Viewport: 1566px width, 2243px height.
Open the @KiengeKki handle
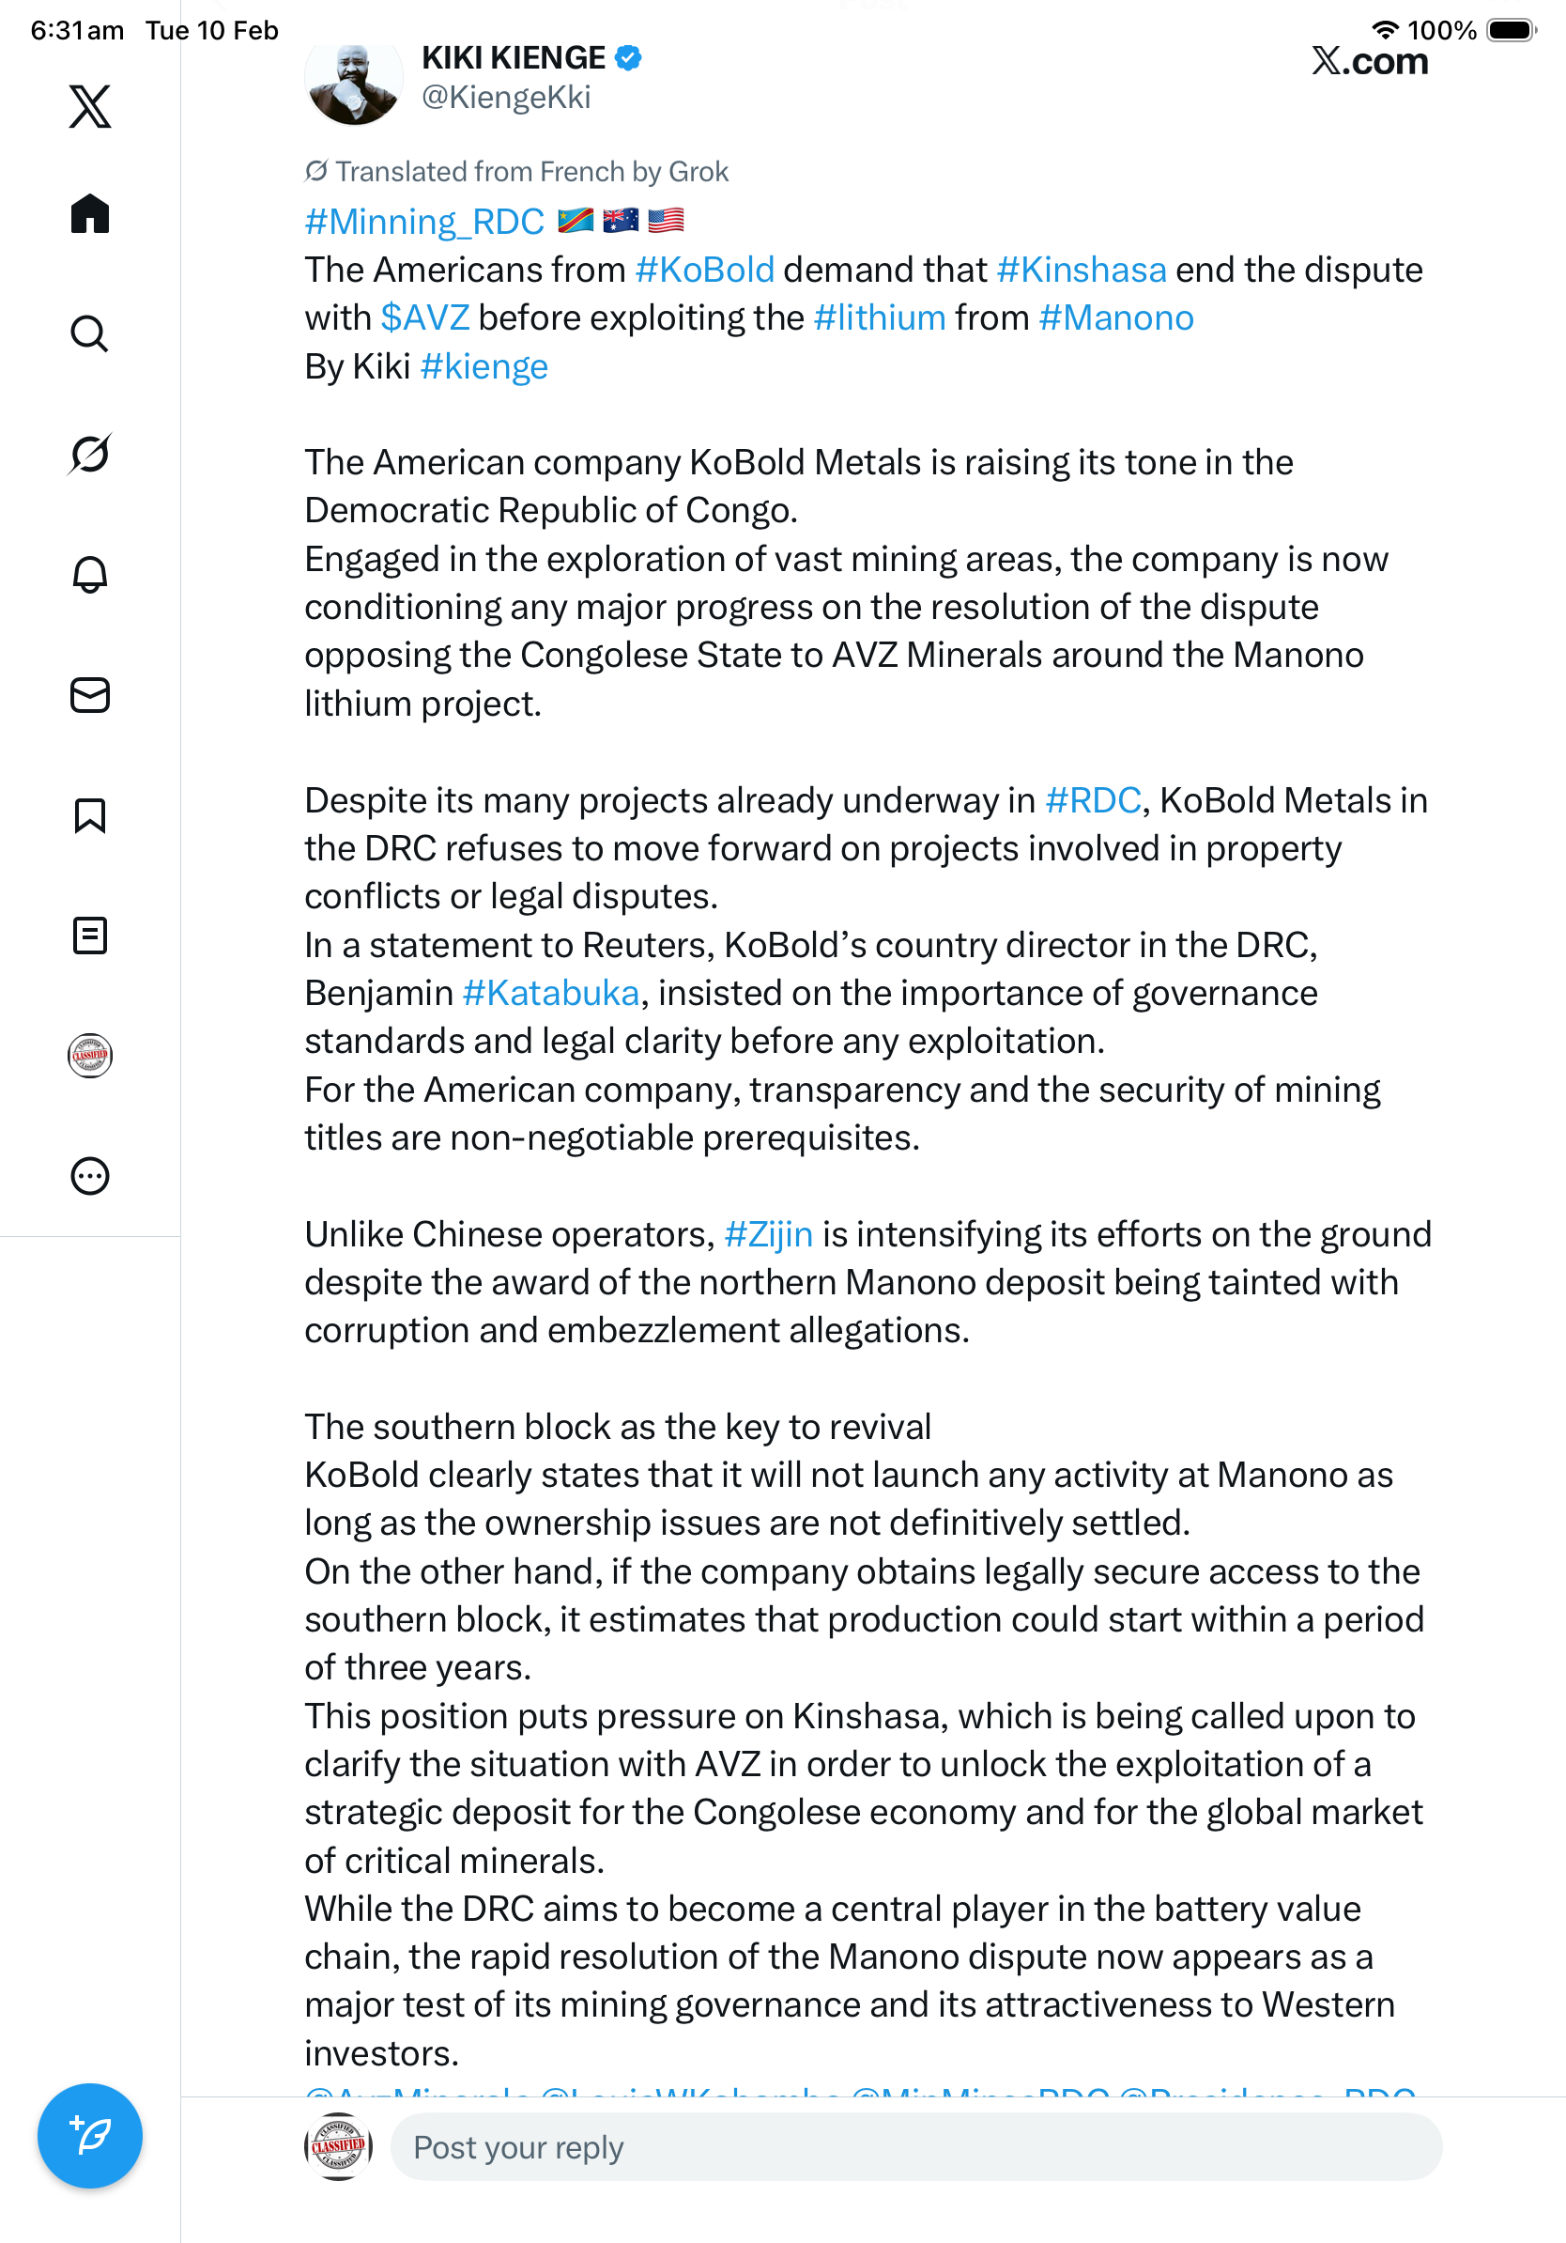point(506,98)
